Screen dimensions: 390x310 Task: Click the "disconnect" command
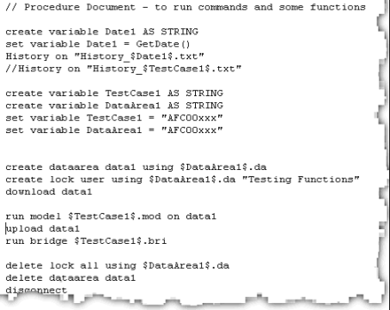(36, 290)
